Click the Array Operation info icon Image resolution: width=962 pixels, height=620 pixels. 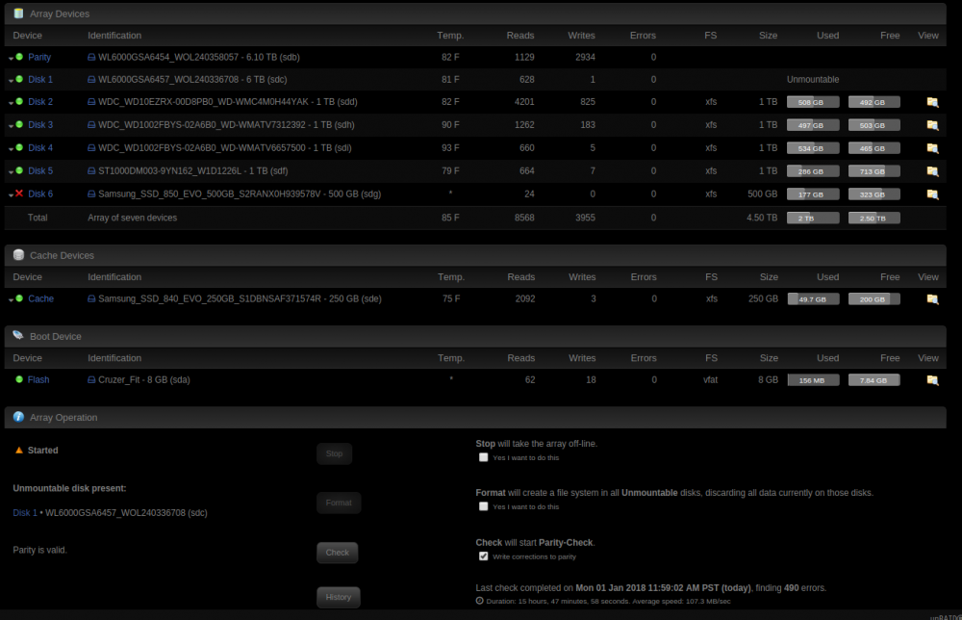[18, 417]
